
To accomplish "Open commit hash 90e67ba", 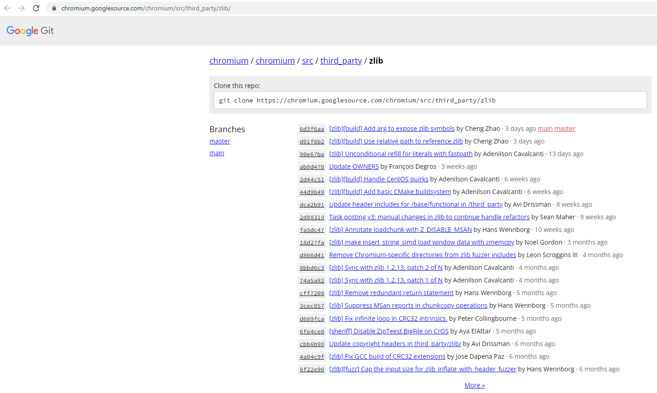I will tap(312, 154).
